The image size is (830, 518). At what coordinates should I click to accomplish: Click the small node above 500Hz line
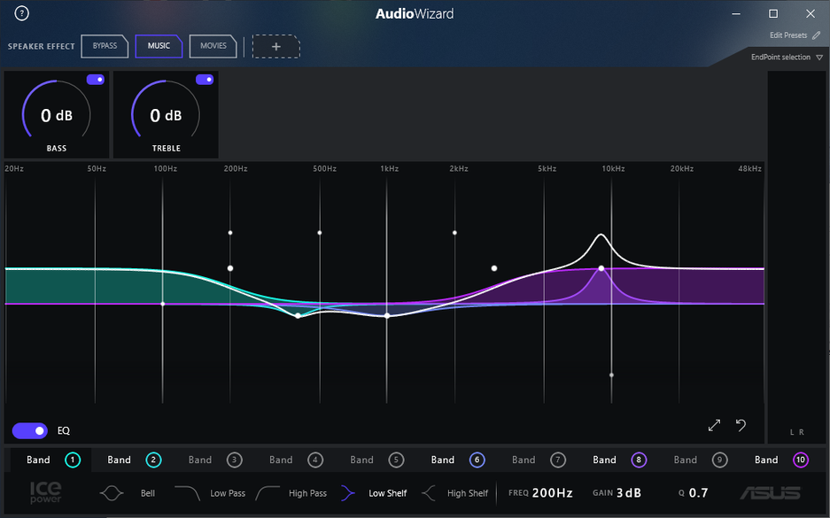click(x=320, y=233)
